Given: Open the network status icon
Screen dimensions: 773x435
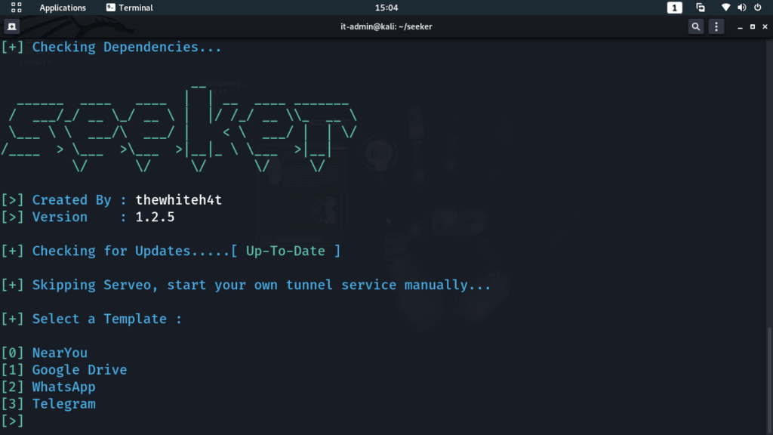Looking at the screenshot, I should tap(725, 8).
